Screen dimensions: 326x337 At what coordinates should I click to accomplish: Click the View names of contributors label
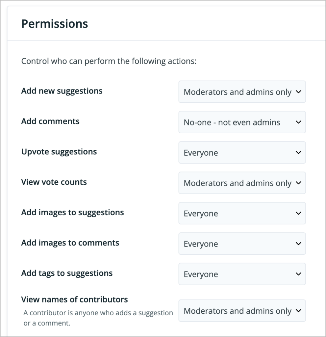tap(75, 299)
